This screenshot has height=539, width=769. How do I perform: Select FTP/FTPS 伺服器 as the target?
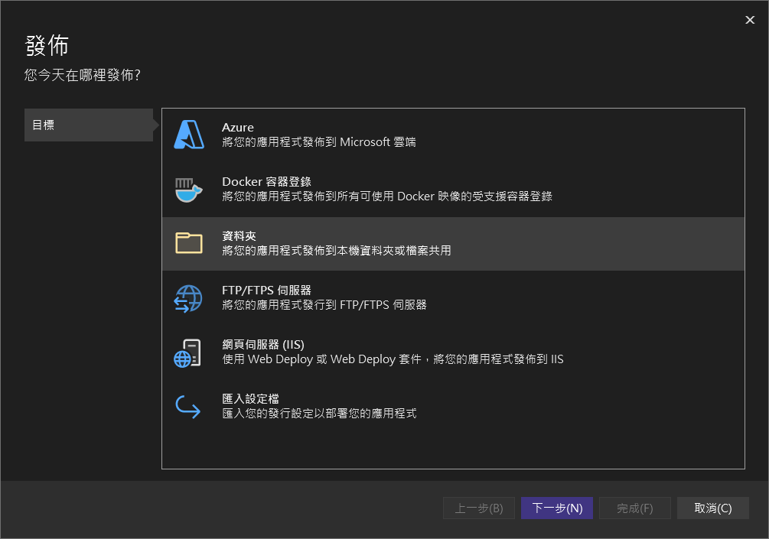[x=266, y=291]
